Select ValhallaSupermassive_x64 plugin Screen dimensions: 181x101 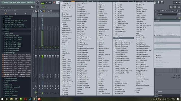144,50
